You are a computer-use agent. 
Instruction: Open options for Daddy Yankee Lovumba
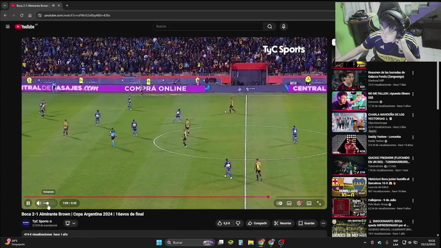413,137
